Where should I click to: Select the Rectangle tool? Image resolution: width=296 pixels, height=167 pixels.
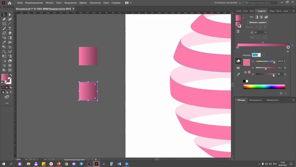tap(4, 24)
